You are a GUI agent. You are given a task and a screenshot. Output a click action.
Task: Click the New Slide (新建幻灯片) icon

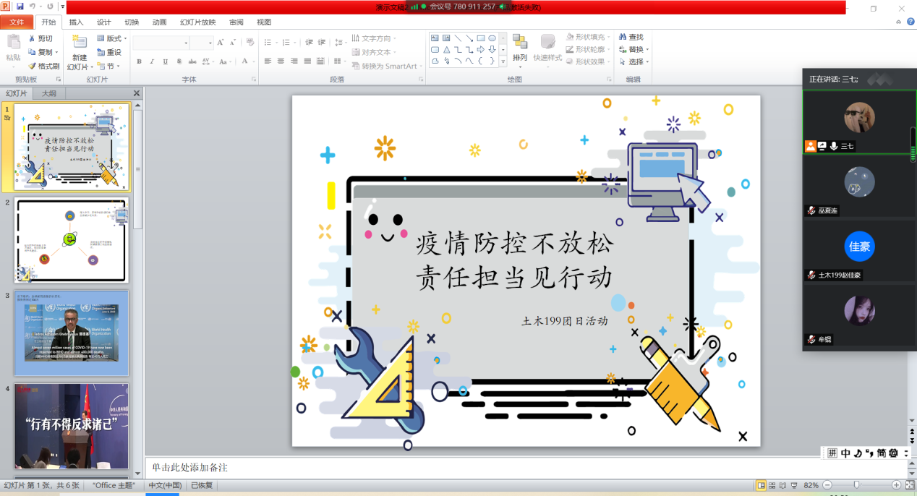(x=80, y=43)
